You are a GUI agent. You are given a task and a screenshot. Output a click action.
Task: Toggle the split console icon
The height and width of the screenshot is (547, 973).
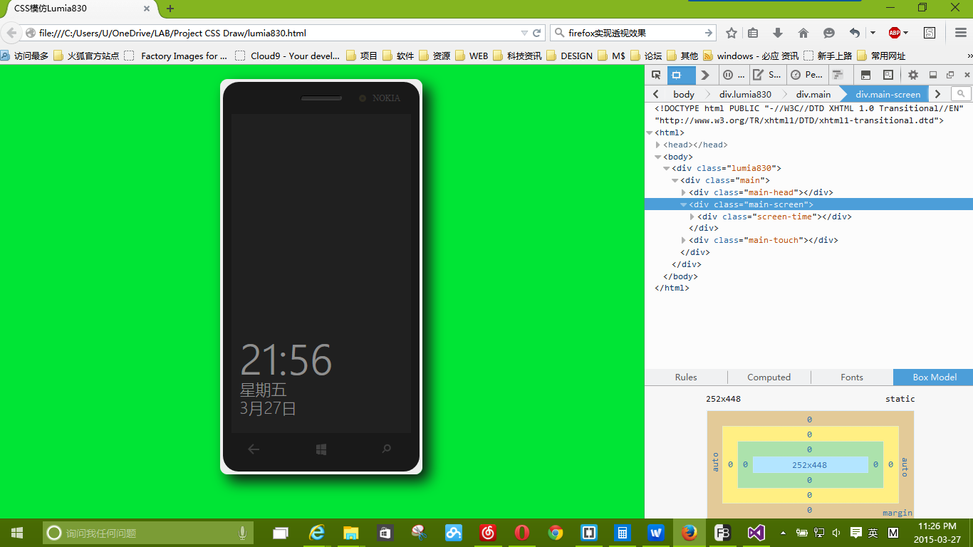pyautogui.click(x=866, y=75)
